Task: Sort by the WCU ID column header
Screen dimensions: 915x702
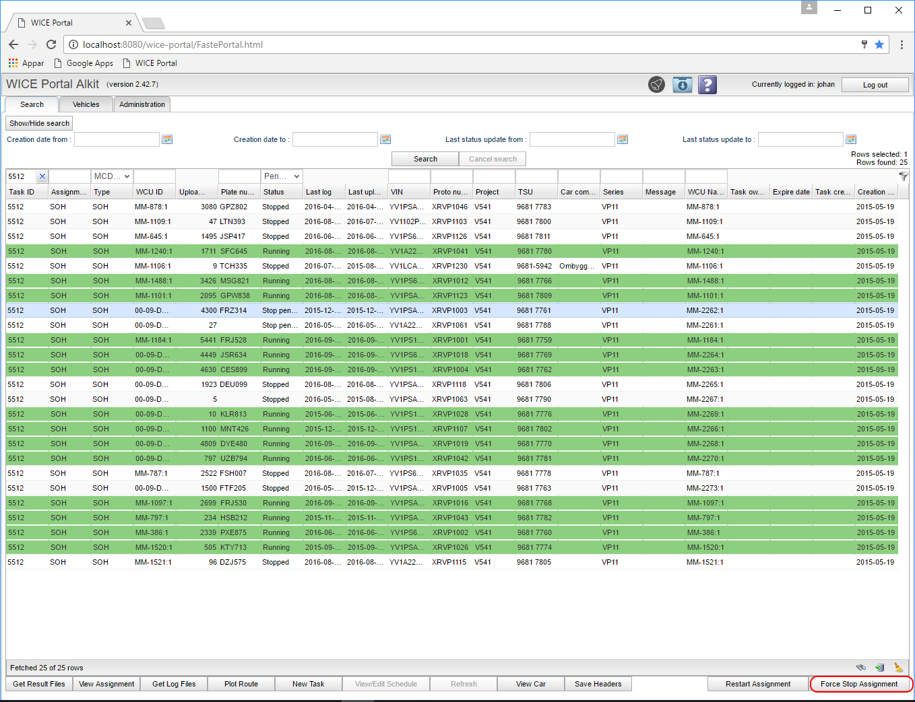Action: tap(154, 192)
